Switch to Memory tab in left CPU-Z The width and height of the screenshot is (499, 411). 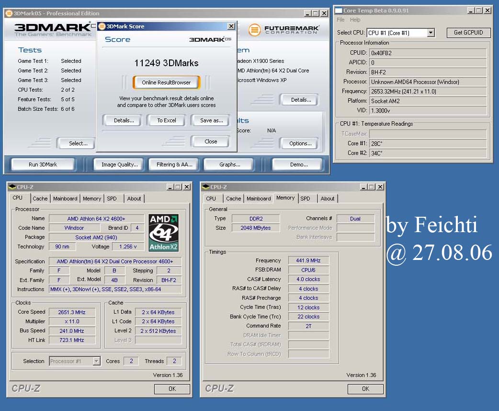pyautogui.click(x=92, y=199)
